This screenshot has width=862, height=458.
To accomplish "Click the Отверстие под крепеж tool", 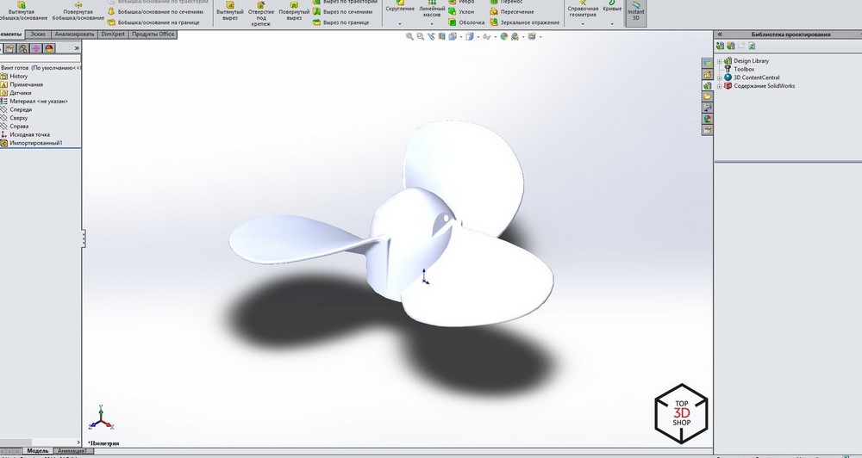I will 260,14.
